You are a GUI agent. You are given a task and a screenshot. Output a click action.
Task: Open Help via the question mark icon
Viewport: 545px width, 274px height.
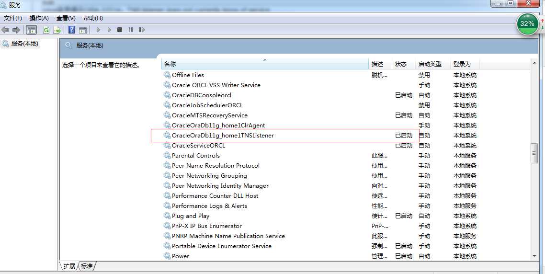pyautogui.click(x=71, y=30)
